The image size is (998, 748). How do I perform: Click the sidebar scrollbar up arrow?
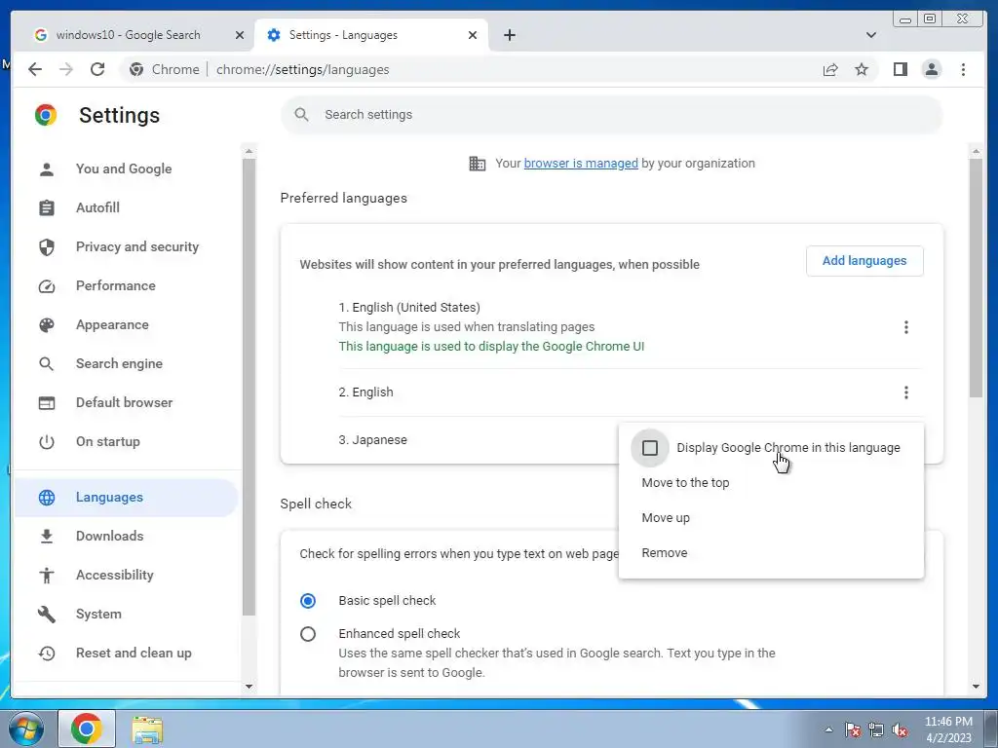[249, 151]
